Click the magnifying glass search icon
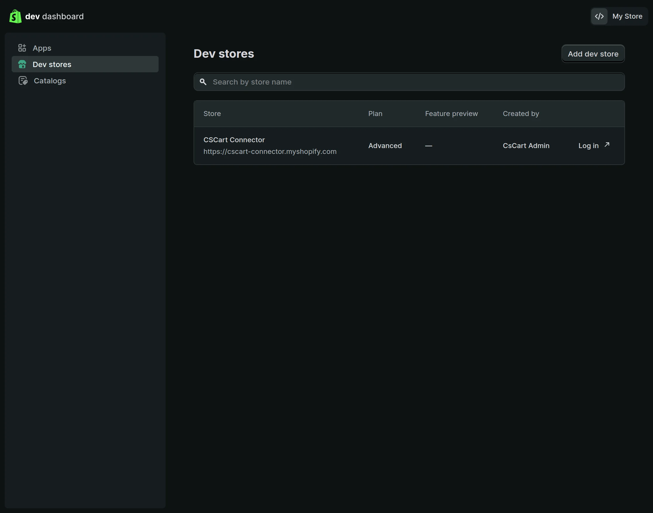The image size is (653, 513). tap(203, 82)
